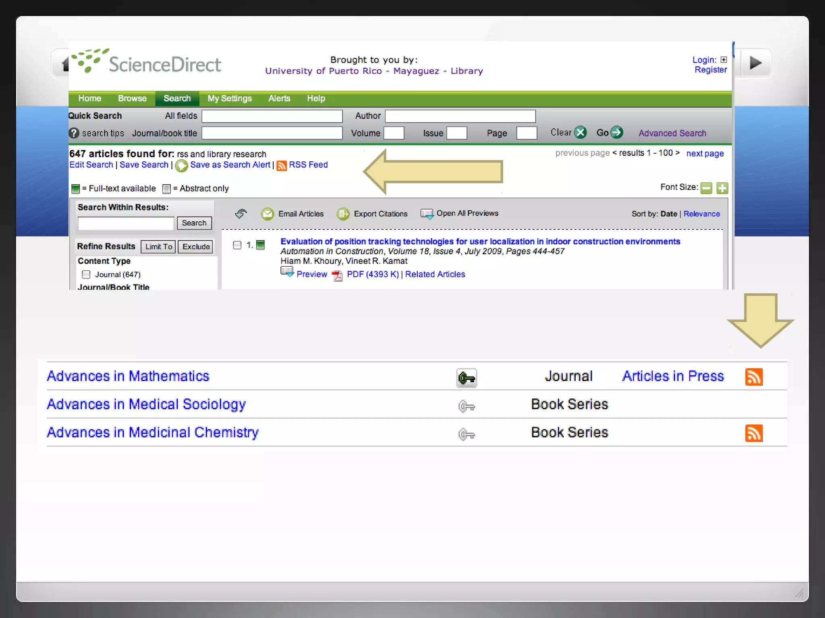
Task: Click the Save as Search Alert icon
Action: (181, 165)
